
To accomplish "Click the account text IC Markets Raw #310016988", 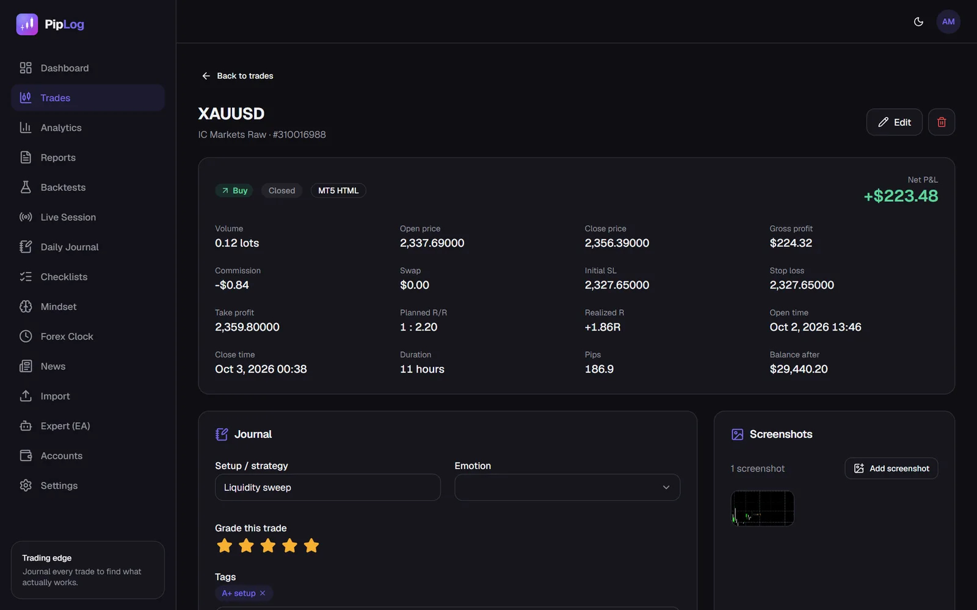I will pos(262,134).
